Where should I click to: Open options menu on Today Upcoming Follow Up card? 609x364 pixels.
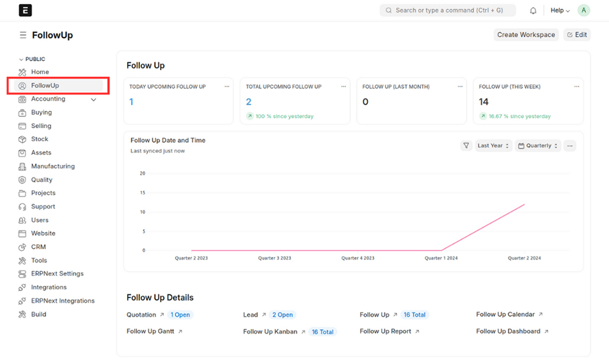coord(227,87)
